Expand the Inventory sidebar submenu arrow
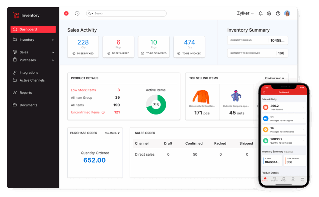 53,40
